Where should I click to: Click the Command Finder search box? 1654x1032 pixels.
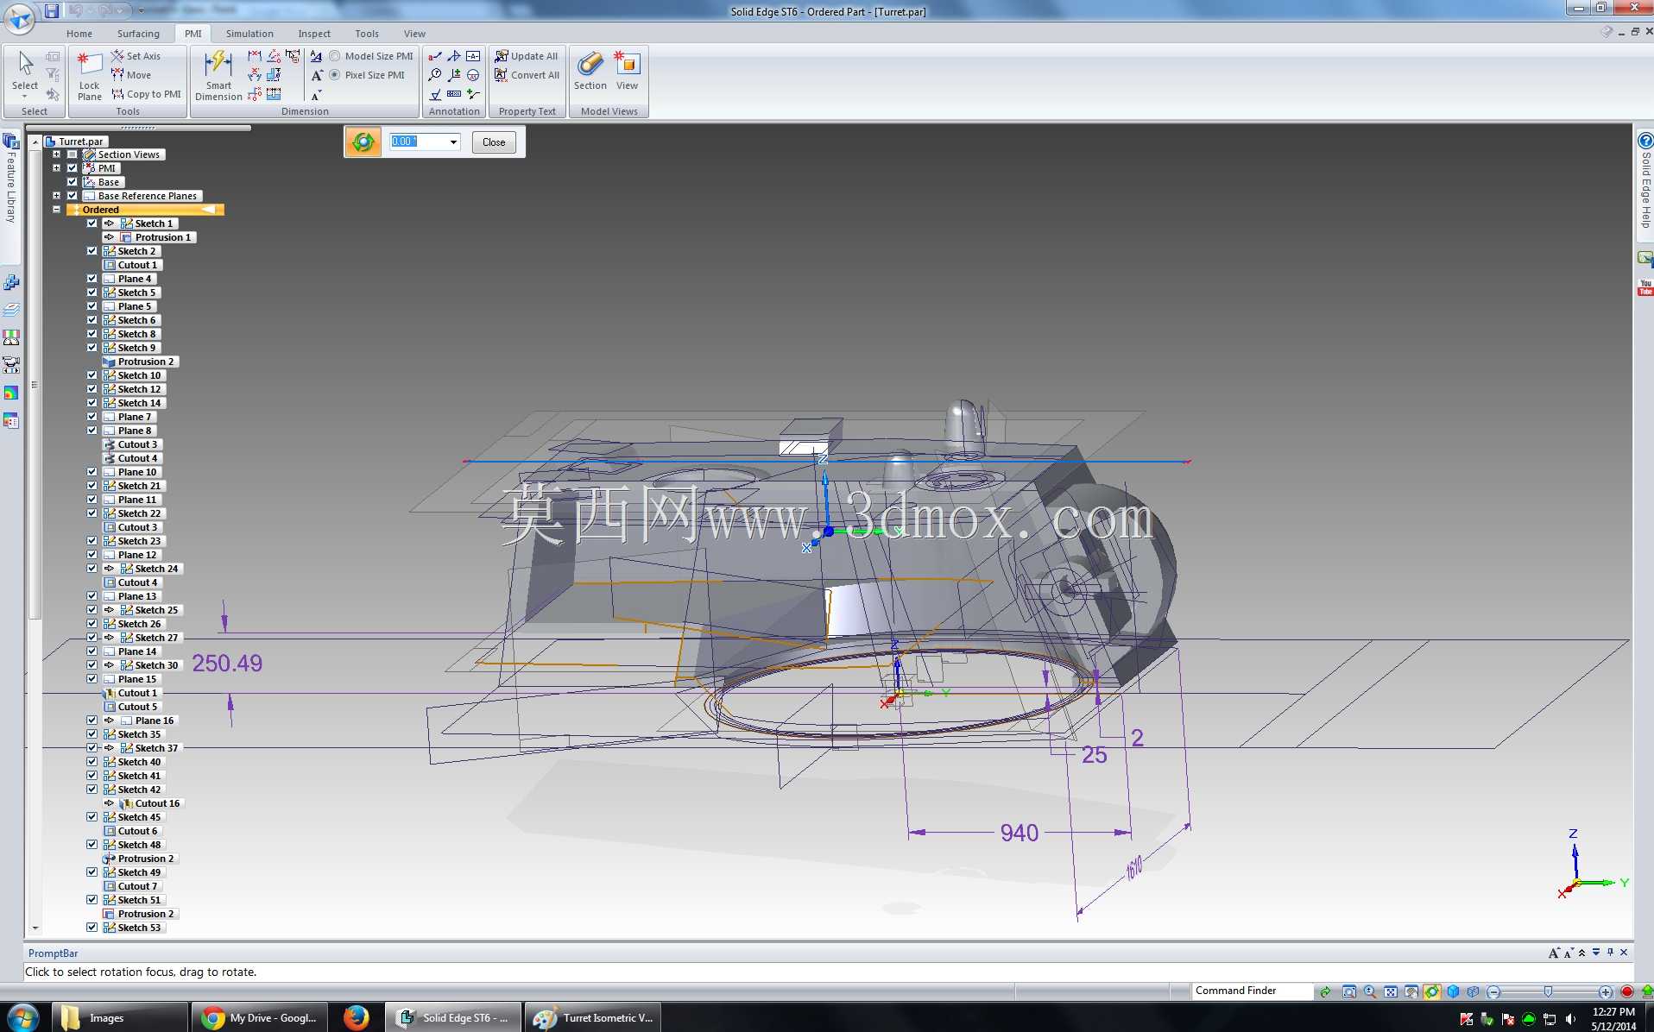[1252, 991]
